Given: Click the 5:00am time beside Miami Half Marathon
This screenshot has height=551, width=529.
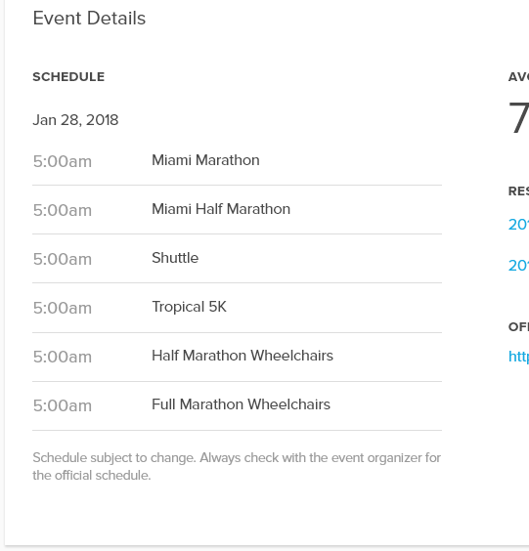Looking at the screenshot, I should pos(63,210).
